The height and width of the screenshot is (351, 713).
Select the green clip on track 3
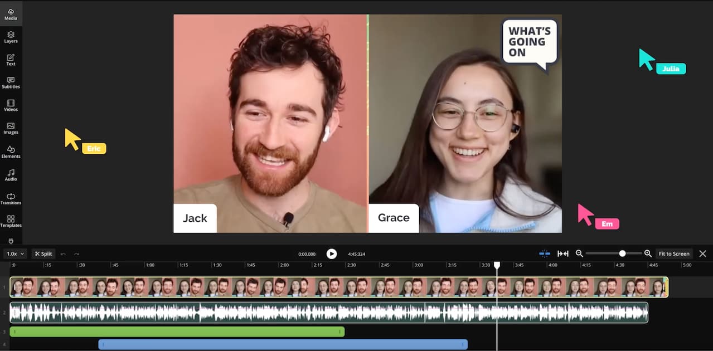(x=177, y=331)
